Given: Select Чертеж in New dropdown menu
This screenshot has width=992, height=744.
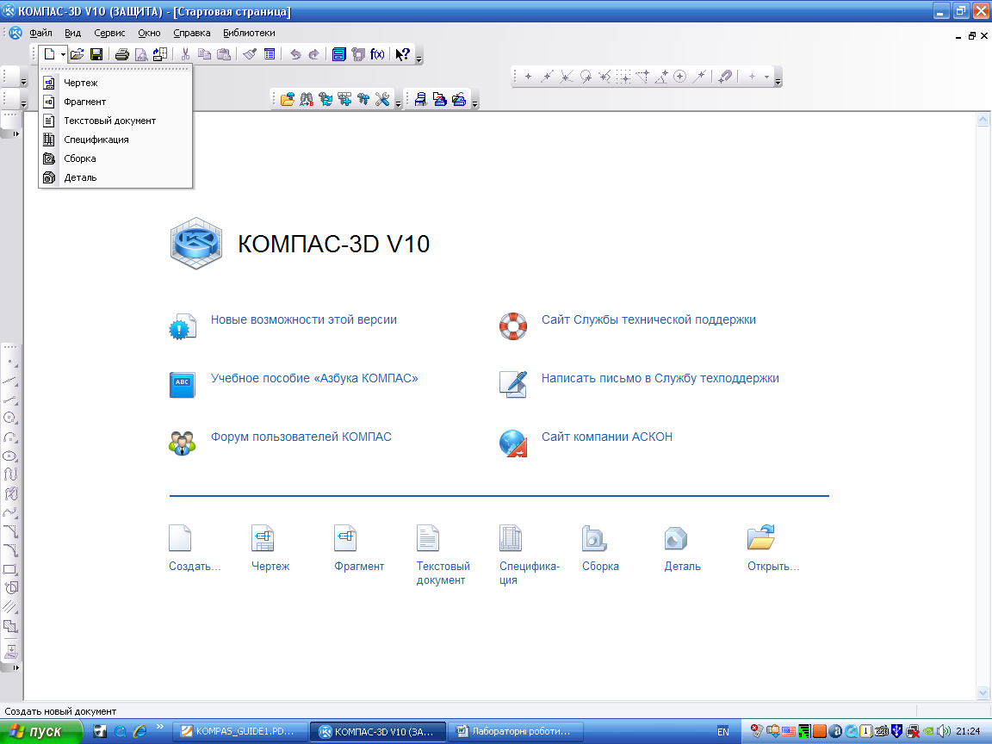Looking at the screenshot, I should [x=115, y=83].
